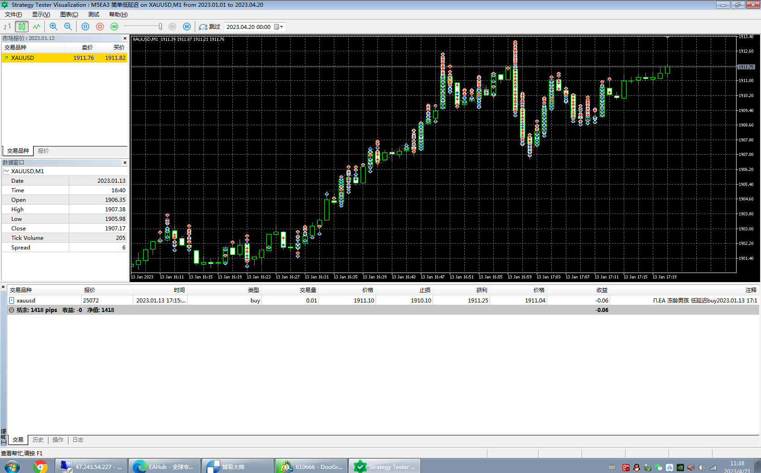The image size is (761, 473).
Task: Click the keyboard input tray icon
Action: [612, 468]
